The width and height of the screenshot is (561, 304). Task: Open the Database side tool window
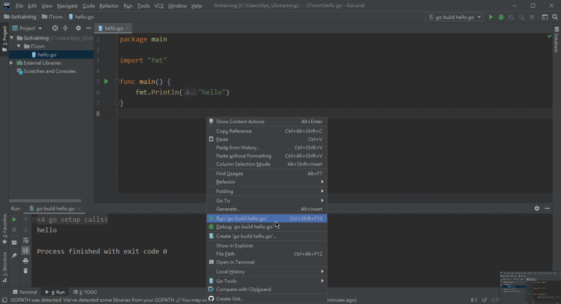click(x=557, y=40)
